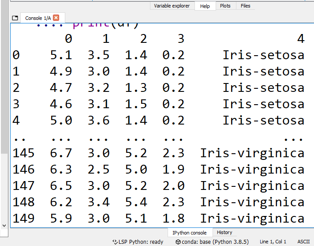Click the LSP Python status icon
Viewport: 314px width, 246px height.
(x=116, y=242)
